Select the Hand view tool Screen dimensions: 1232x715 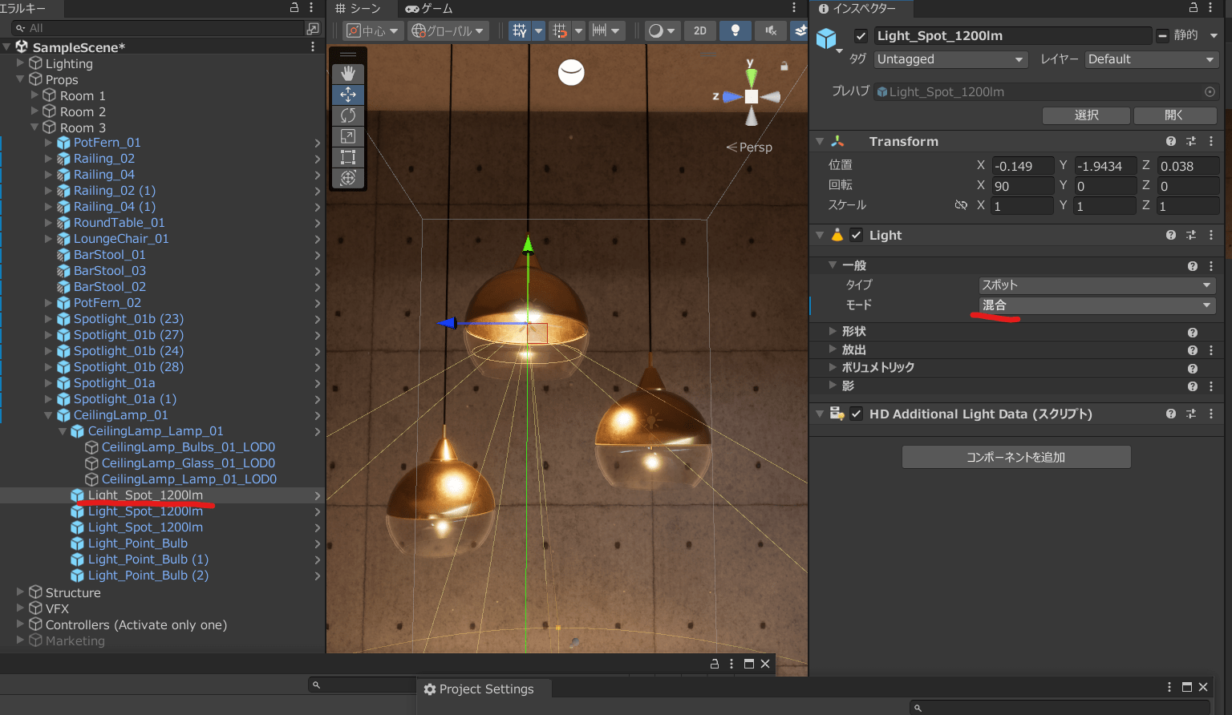pos(348,74)
